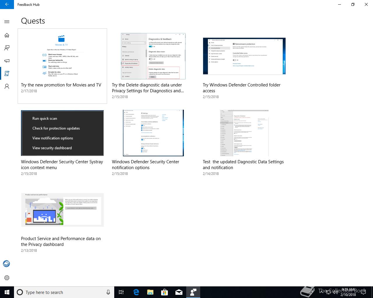Click the Quests page heading
This screenshot has width=373, height=298.
33,21
